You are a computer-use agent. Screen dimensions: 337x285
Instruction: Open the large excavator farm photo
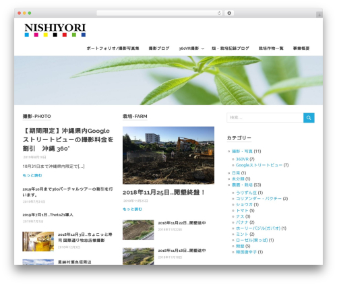[x=168, y=156]
